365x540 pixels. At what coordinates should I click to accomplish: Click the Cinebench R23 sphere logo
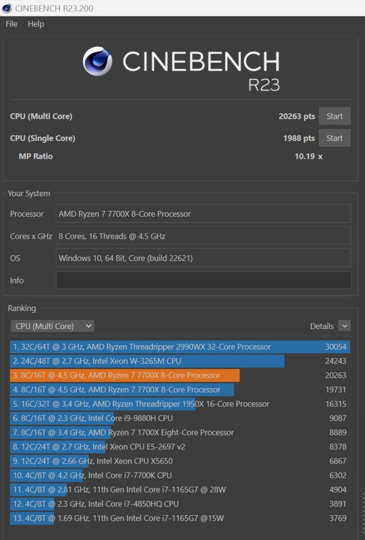[98, 61]
